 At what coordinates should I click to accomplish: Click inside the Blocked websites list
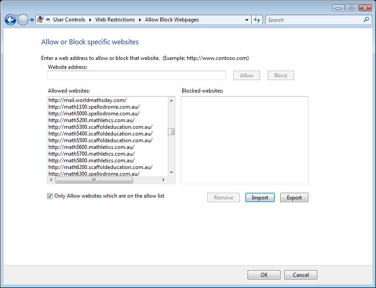(x=245, y=140)
